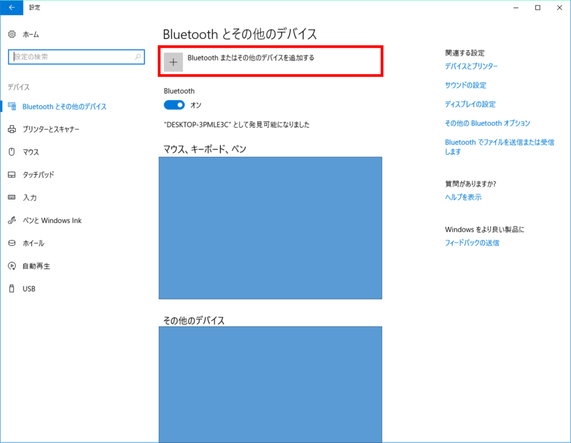Click the デバイス sidebar category label
Screen dimensions: 571x443
tap(18, 87)
